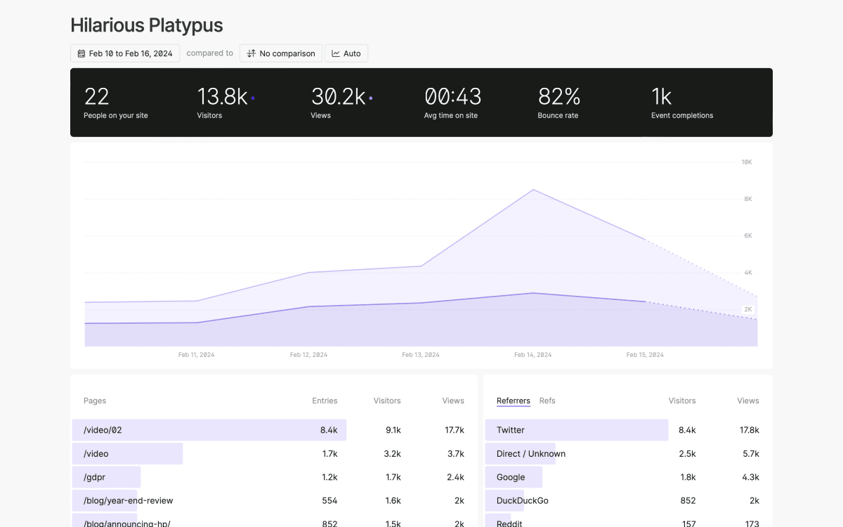Click the Feb 14 peak on views chart

click(x=533, y=189)
